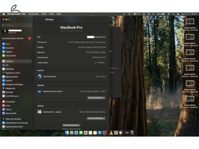
Task: Open Photos app from the Dock
Action: pyautogui.click(x=86, y=133)
